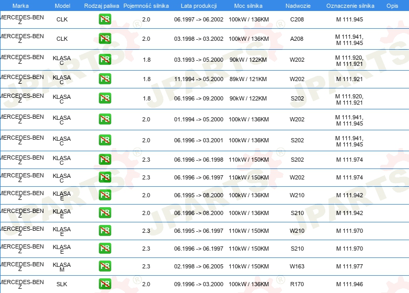Image resolution: width=409 pixels, height=293 pixels.
Task: Click the fuel icon in the W210 M 111.942 row
Action: pos(105,195)
